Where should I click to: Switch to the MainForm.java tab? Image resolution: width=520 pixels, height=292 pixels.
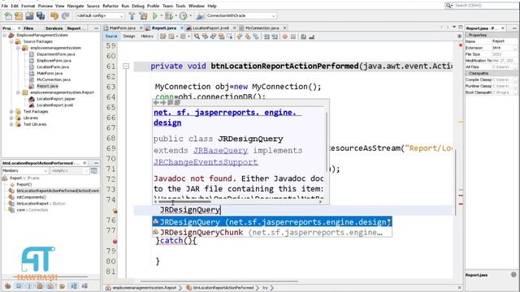123,28
